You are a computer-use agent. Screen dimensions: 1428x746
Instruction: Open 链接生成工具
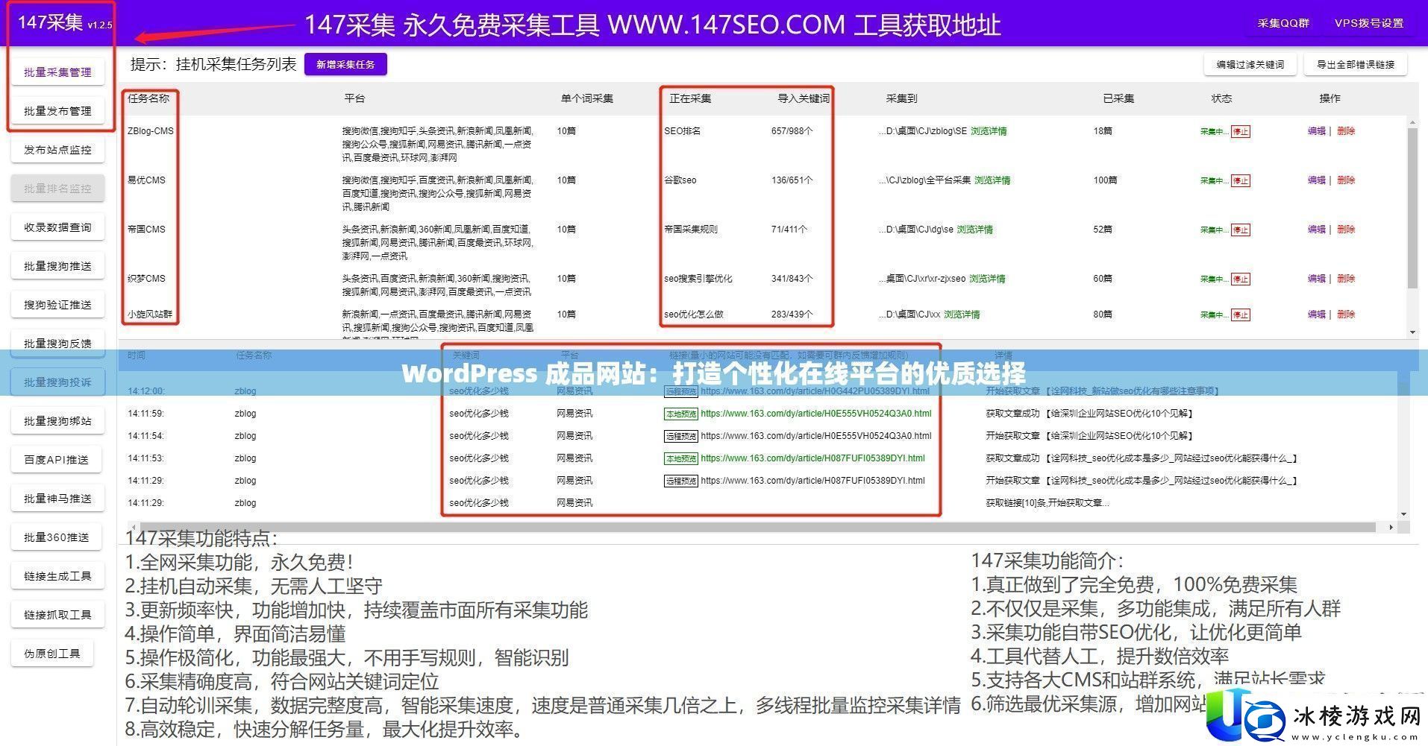pos(57,575)
